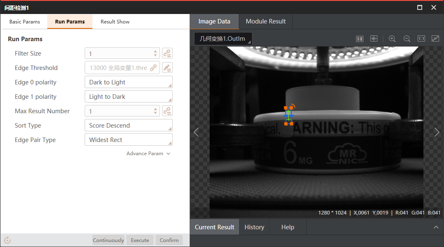Click link icon next to Max Result Number
444x247 pixels.
pos(167,111)
